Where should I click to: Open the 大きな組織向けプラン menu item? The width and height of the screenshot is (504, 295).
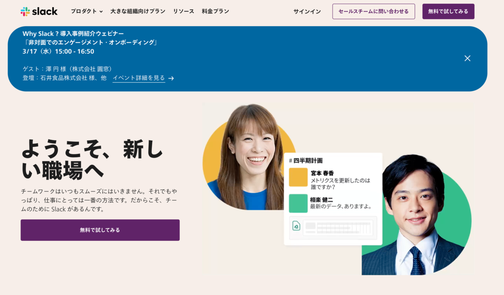(138, 11)
